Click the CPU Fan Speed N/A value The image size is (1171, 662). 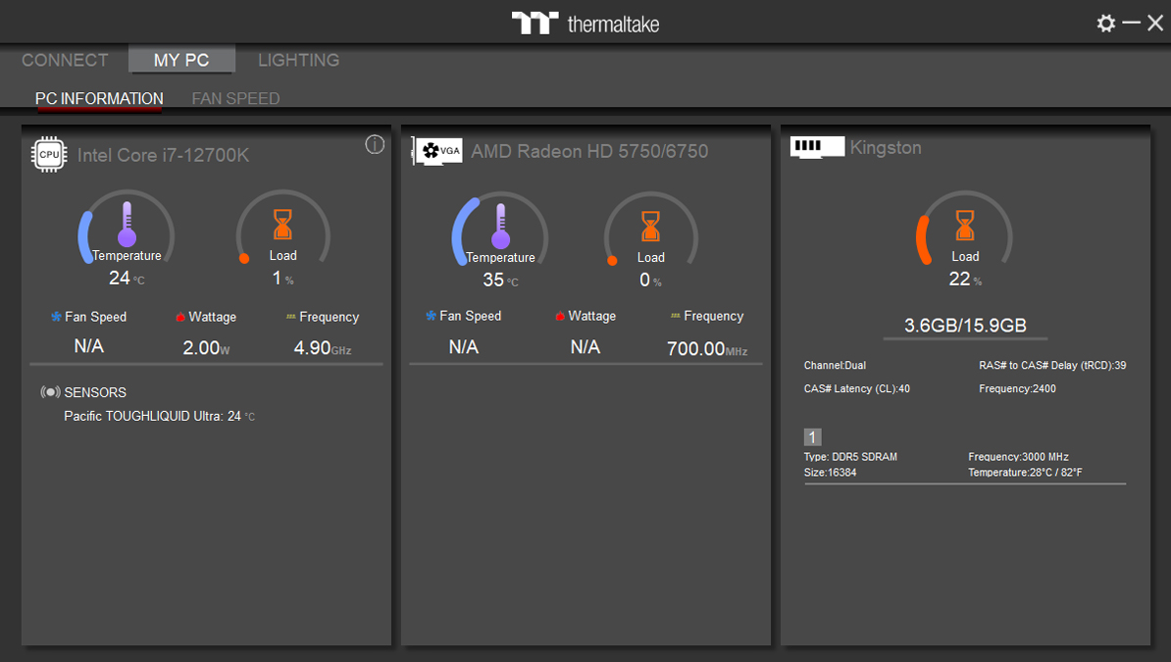(x=89, y=346)
